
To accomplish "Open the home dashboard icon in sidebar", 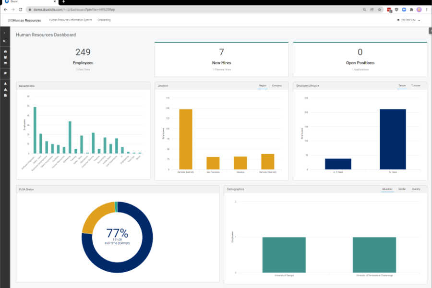I will click(5, 51).
